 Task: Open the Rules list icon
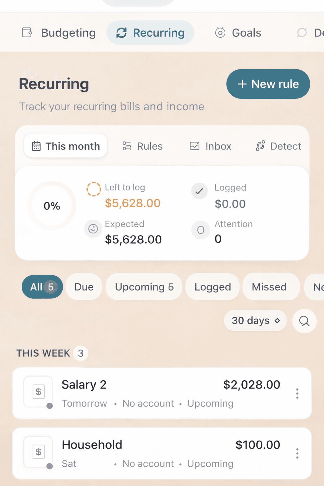127,146
